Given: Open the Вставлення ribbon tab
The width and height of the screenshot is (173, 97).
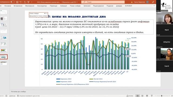Looking at the screenshot, I should click(x=18, y=6).
